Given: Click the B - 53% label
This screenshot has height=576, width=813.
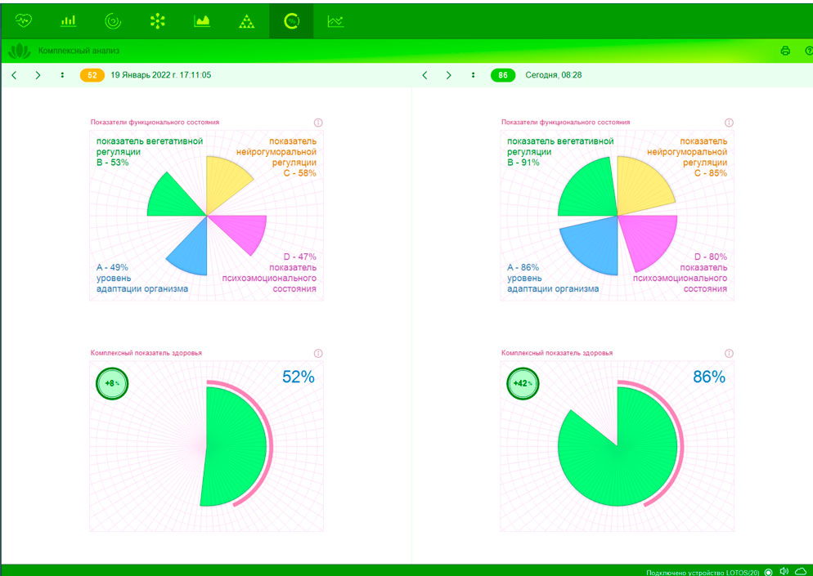Looking at the screenshot, I should click(113, 163).
